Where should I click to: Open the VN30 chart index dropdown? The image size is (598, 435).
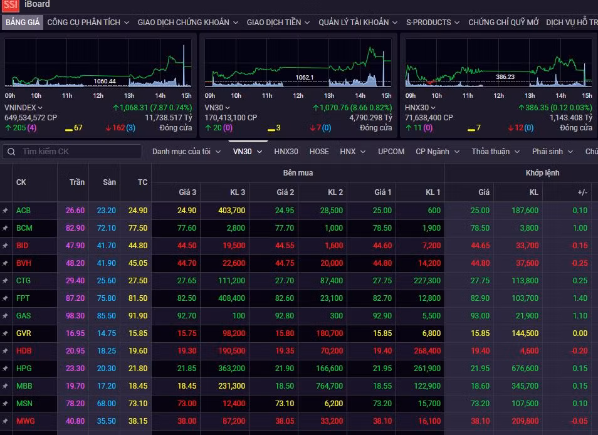click(217, 108)
